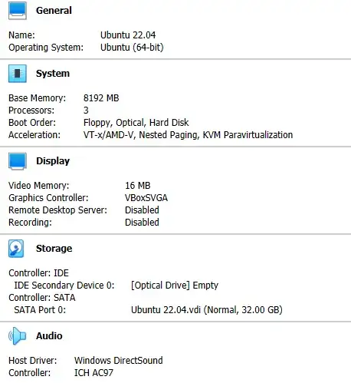The height and width of the screenshot is (383, 351).
Task: Click the 16 MB video memory value
Action: point(138,186)
